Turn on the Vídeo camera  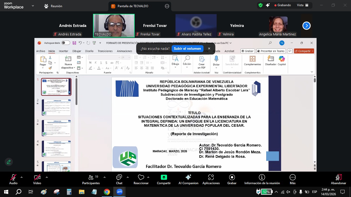tap(37, 178)
